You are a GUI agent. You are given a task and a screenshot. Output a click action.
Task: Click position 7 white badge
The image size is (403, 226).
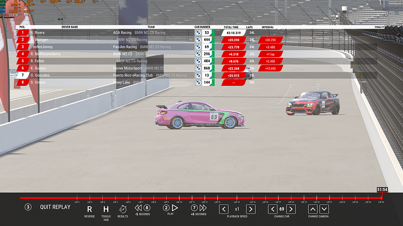click(23, 75)
